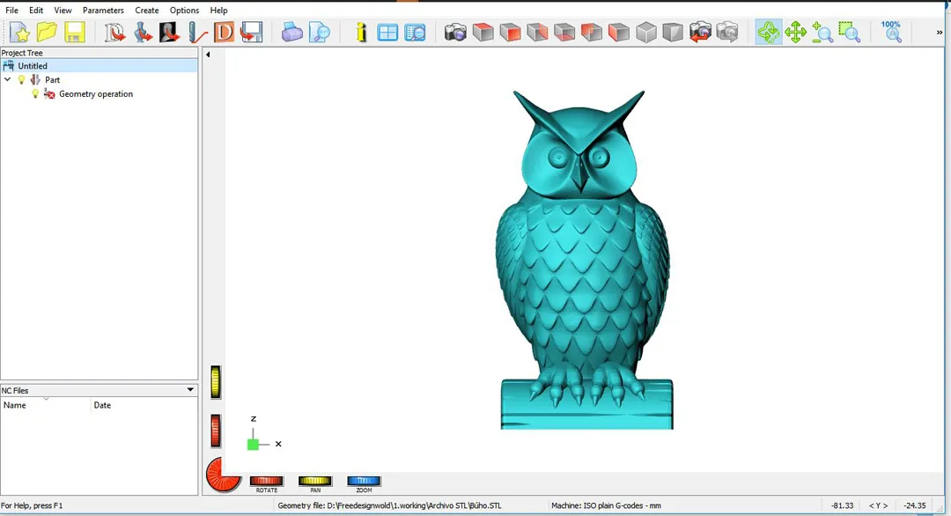Click the write NC file disk icon
This screenshot has width=951, height=516.
(251, 32)
